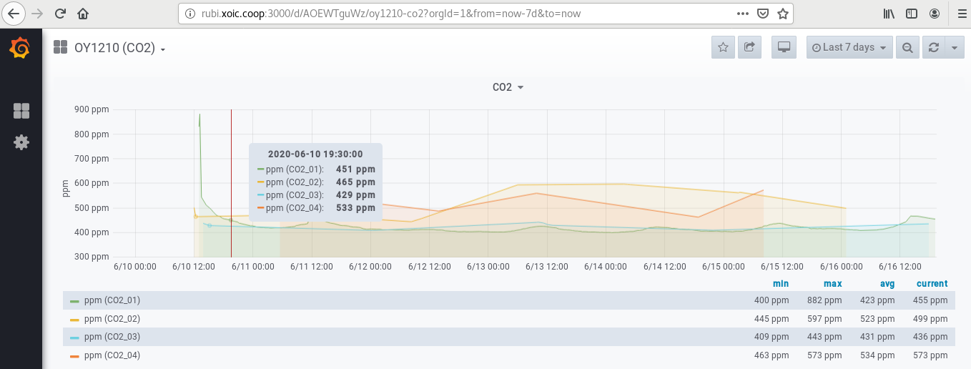Open browser hamburger menu
971x369 pixels.
[x=962, y=13]
